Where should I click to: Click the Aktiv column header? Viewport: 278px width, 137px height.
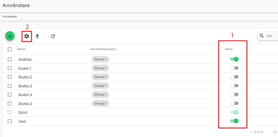click(x=229, y=49)
